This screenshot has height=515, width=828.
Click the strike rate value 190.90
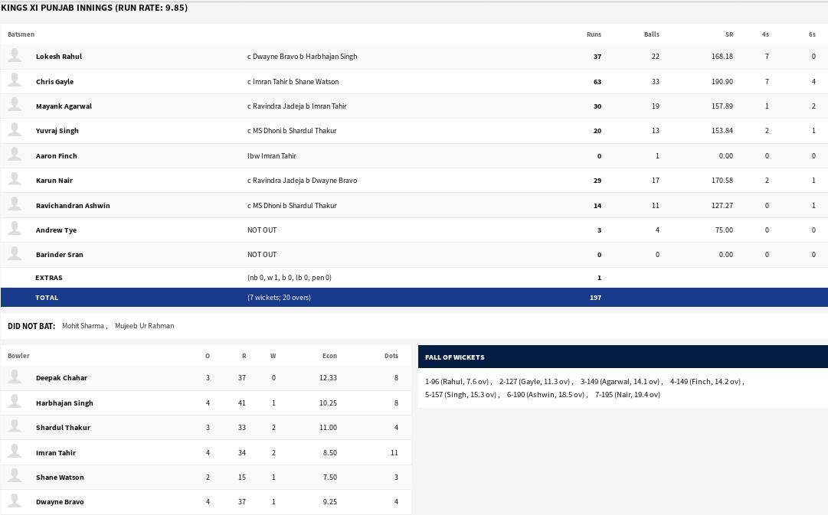point(722,82)
